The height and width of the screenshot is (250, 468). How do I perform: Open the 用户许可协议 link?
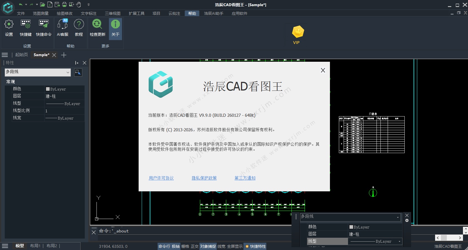click(x=161, y=178)
